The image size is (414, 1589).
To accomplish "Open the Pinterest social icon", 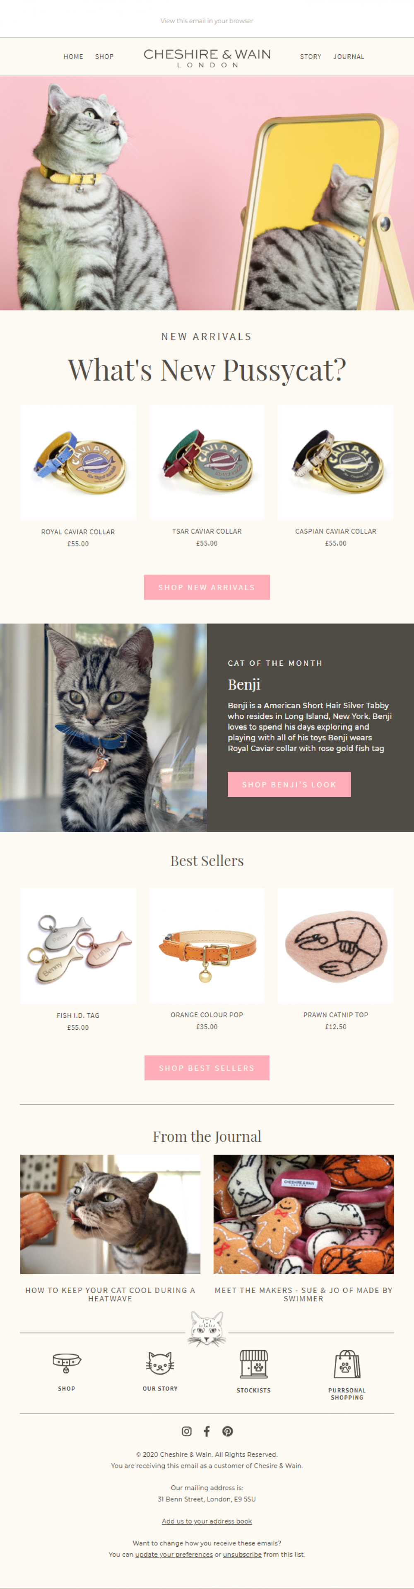I will pos(228,1431).
